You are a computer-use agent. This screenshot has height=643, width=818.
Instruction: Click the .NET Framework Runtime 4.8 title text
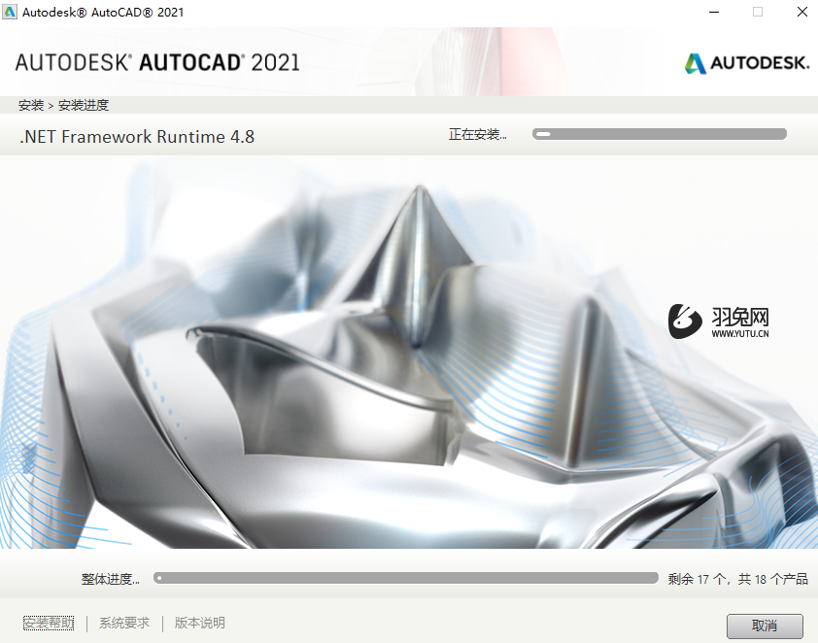(x=136, y=137)
